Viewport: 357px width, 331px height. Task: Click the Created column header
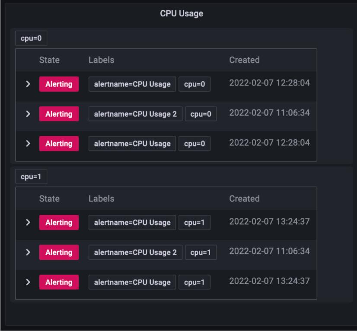tap(244, 60)
